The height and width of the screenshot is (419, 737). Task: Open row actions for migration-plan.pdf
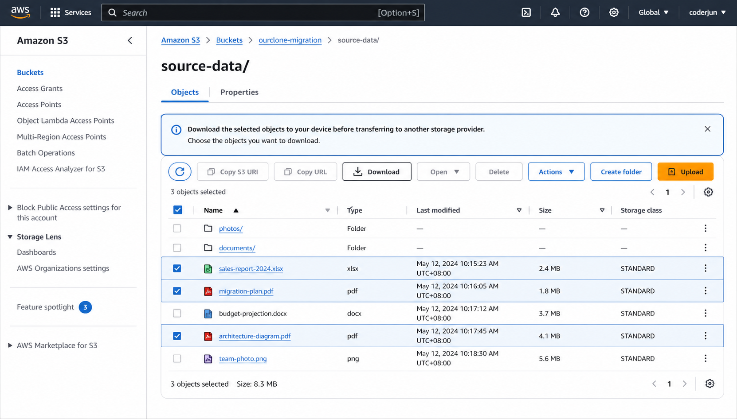click(x=706, y=291)
